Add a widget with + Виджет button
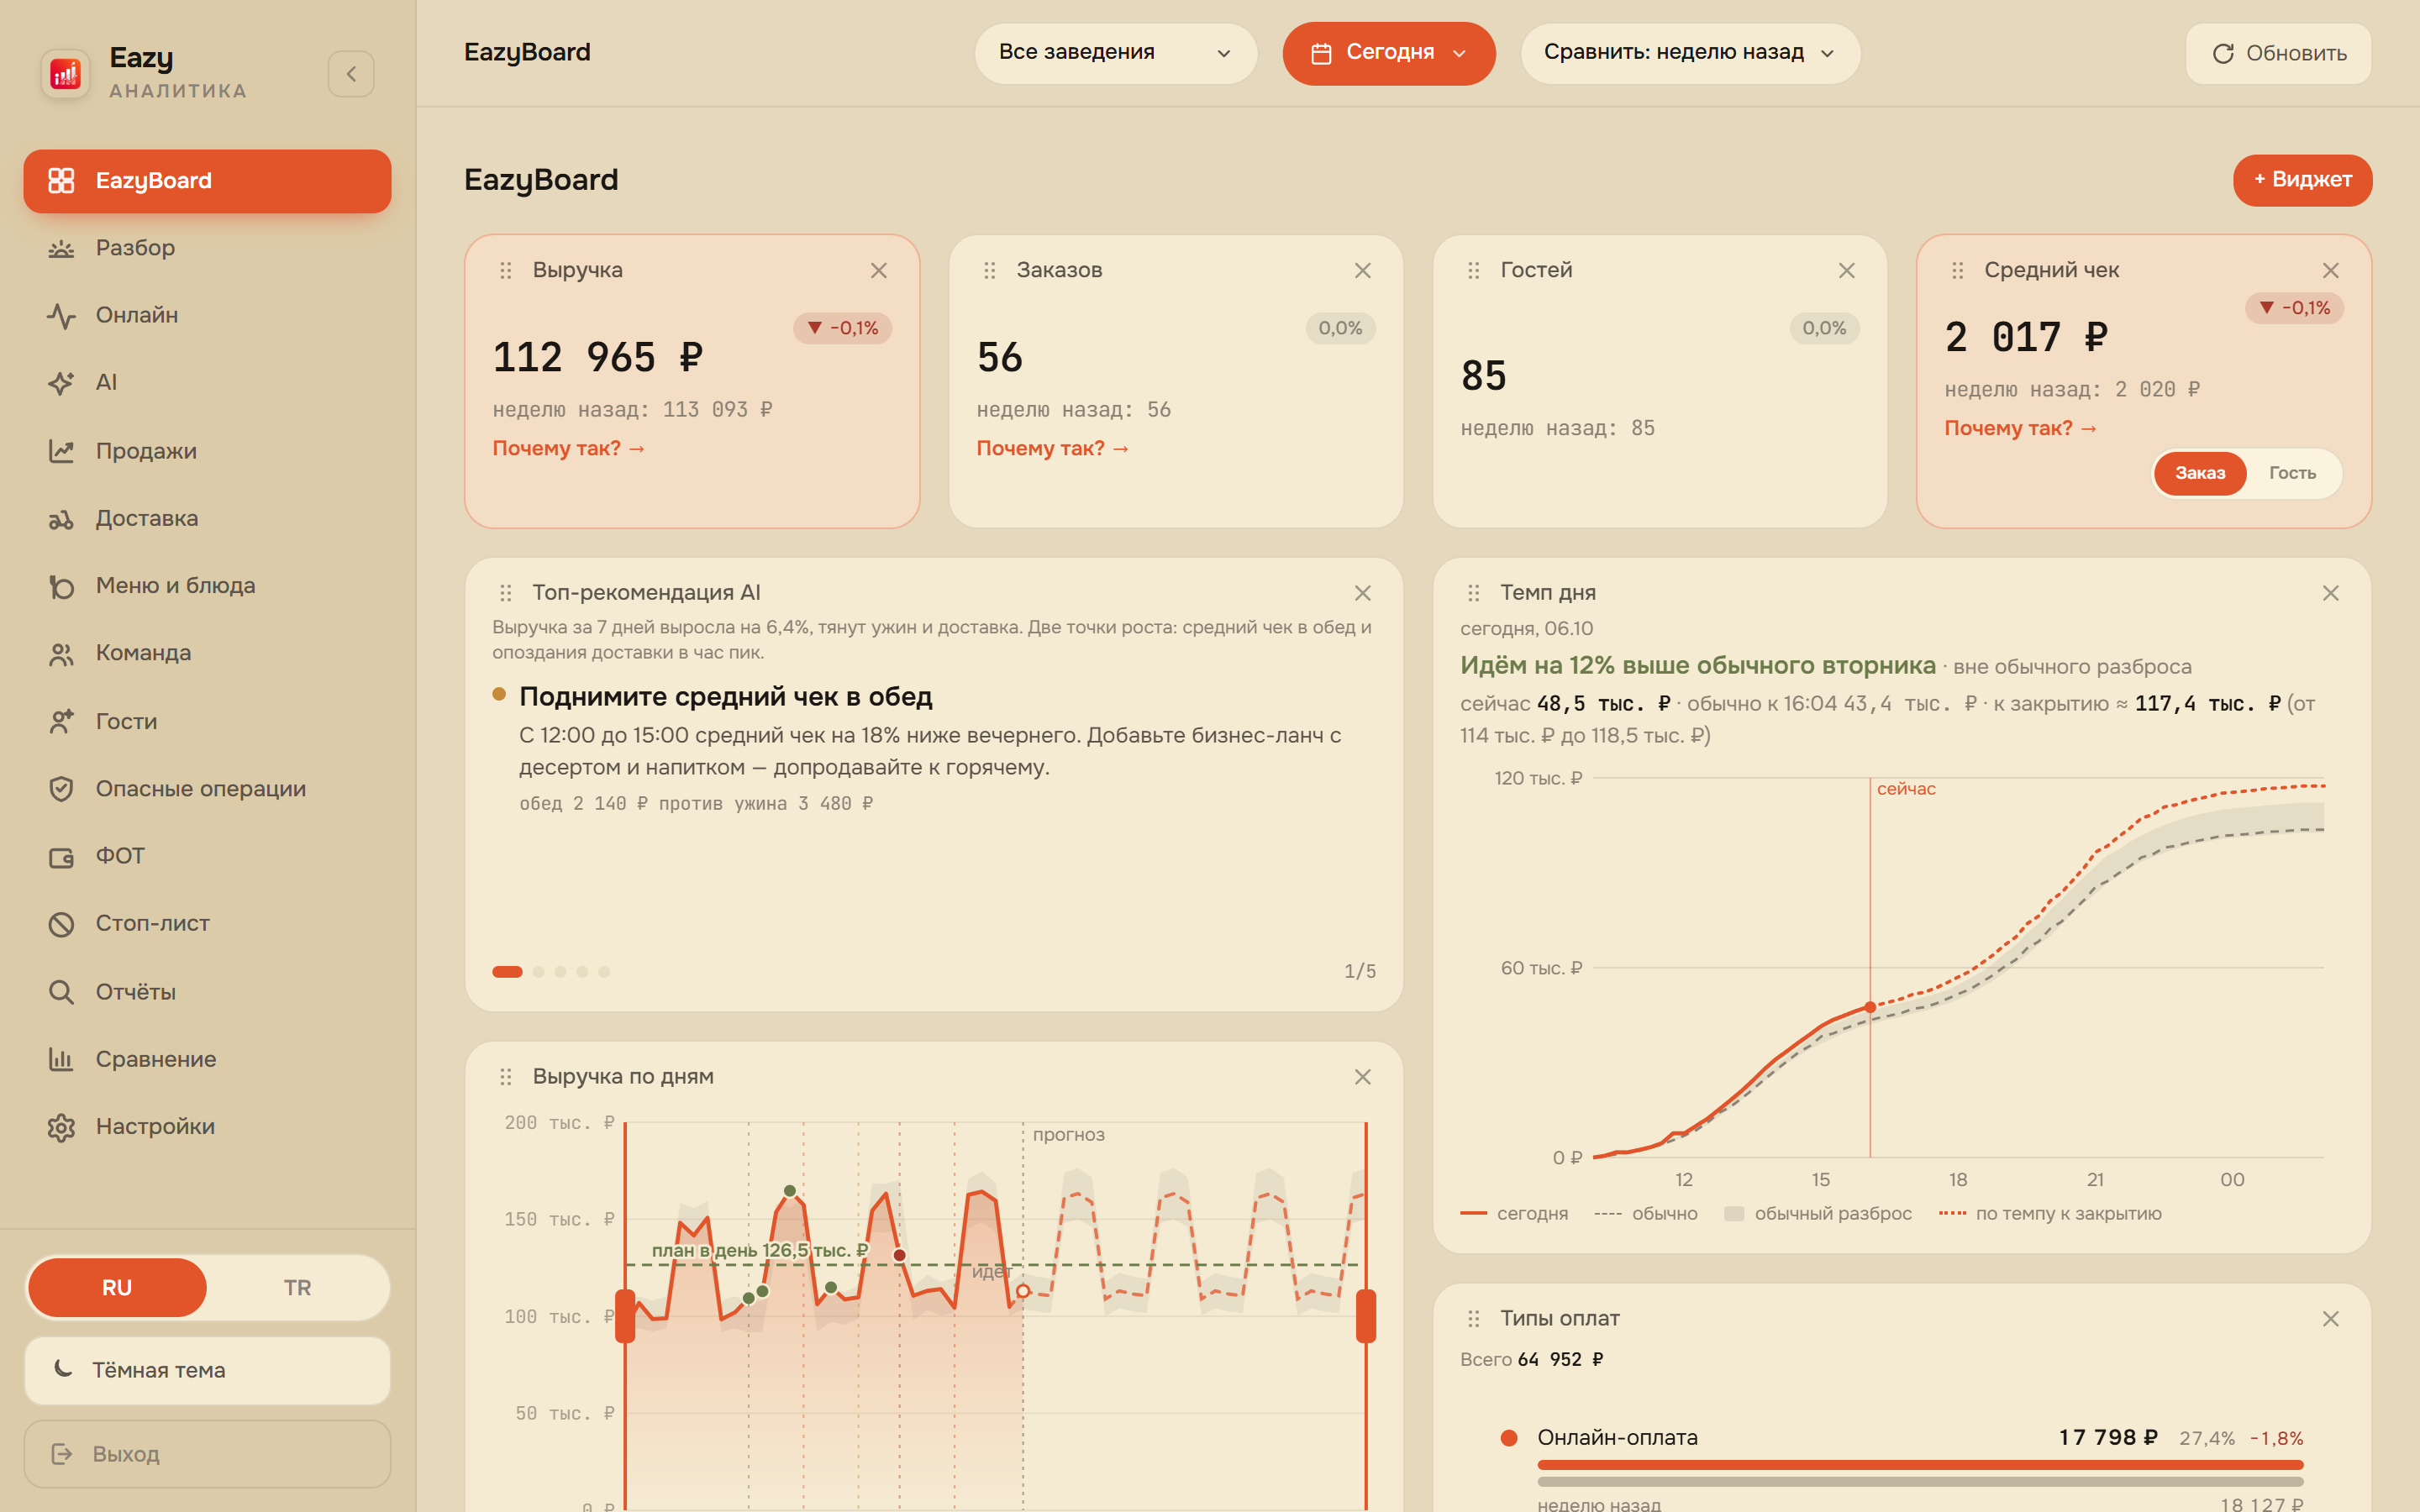The image size is (2420, 1512). 2302,180
